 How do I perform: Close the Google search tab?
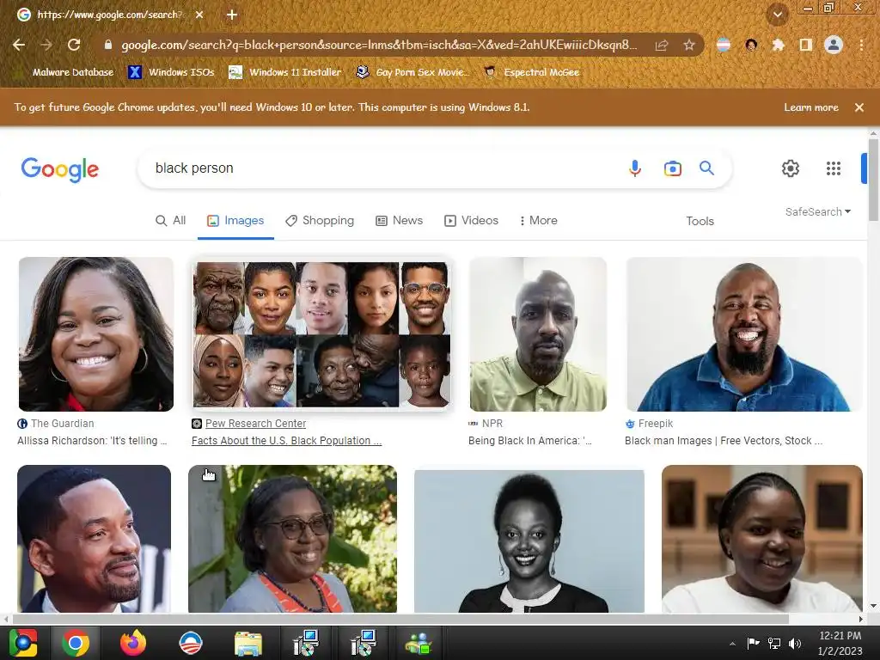point(199,15)
